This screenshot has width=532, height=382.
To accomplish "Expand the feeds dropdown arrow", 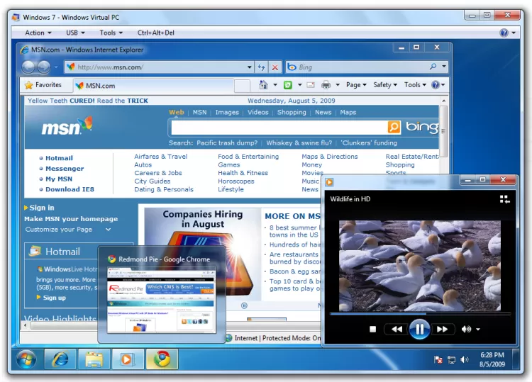I will tap(299, 85).
